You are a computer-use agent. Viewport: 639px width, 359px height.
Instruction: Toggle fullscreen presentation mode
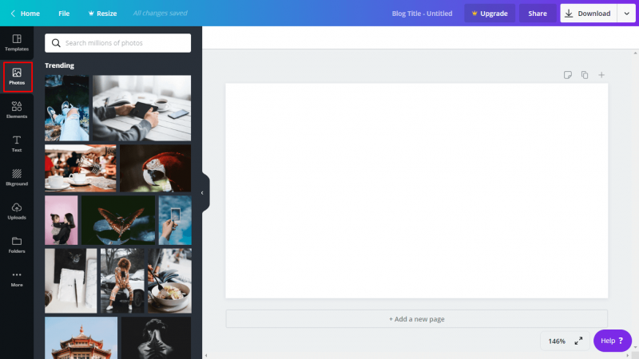(x=578, y=341)
